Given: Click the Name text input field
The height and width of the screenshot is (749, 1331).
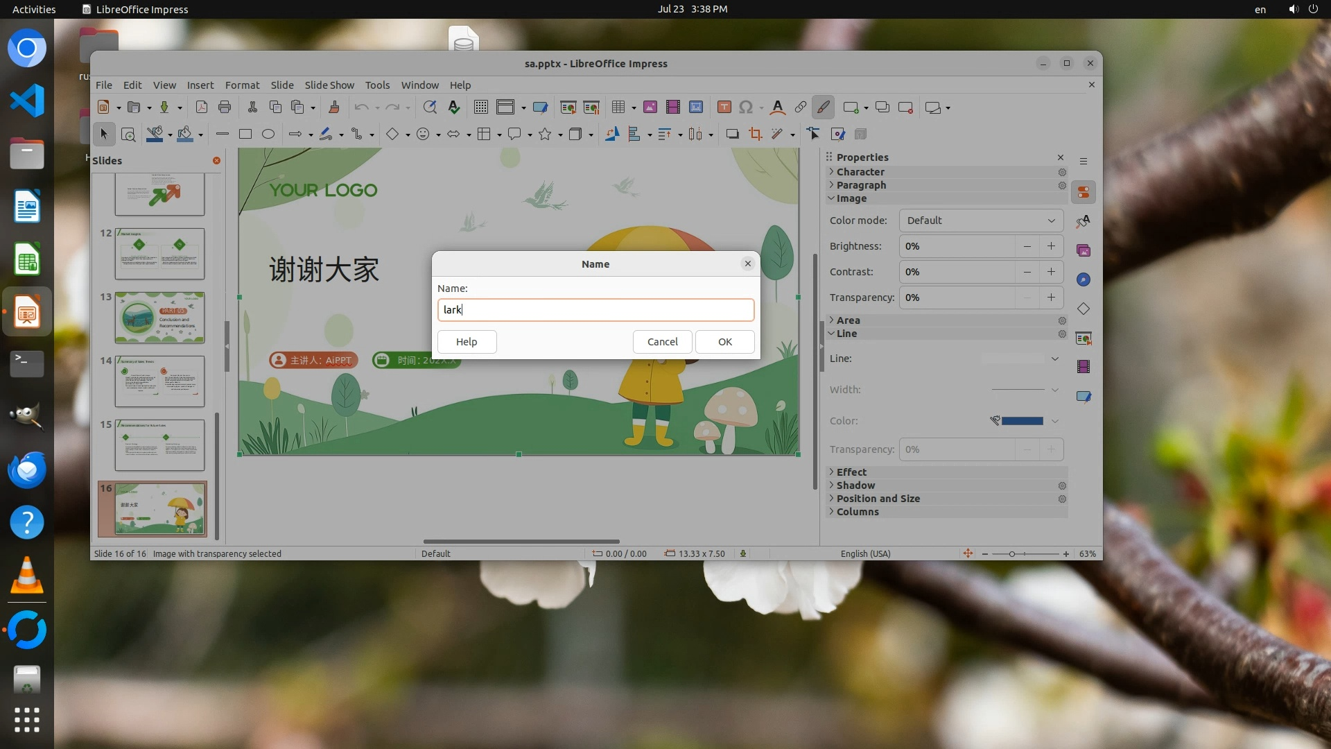Looking at the screenshot, I should (x=595, y=310).
